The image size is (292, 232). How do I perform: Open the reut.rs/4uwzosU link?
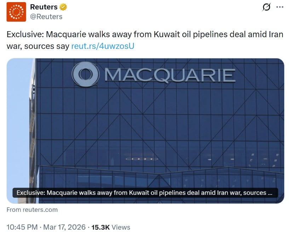103,46
